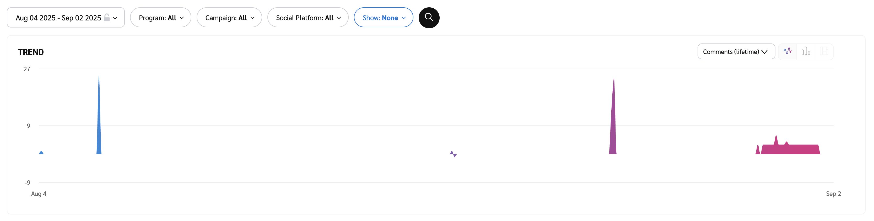874x221 pixels.
Task: Click the Aug 4 axis label
Action: click(x=39, y=194)
